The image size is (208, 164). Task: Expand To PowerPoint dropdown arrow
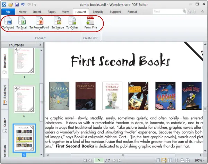pos(40,29)
